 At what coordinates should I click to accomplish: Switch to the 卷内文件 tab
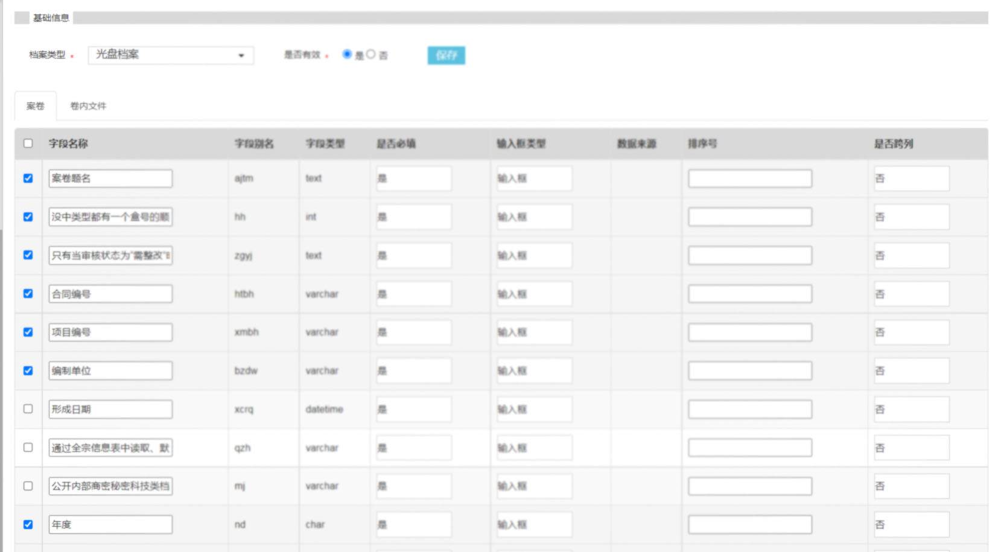[x=88, y=106]
